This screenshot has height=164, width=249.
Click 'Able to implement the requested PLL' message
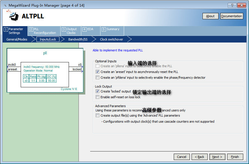point(118,50)
